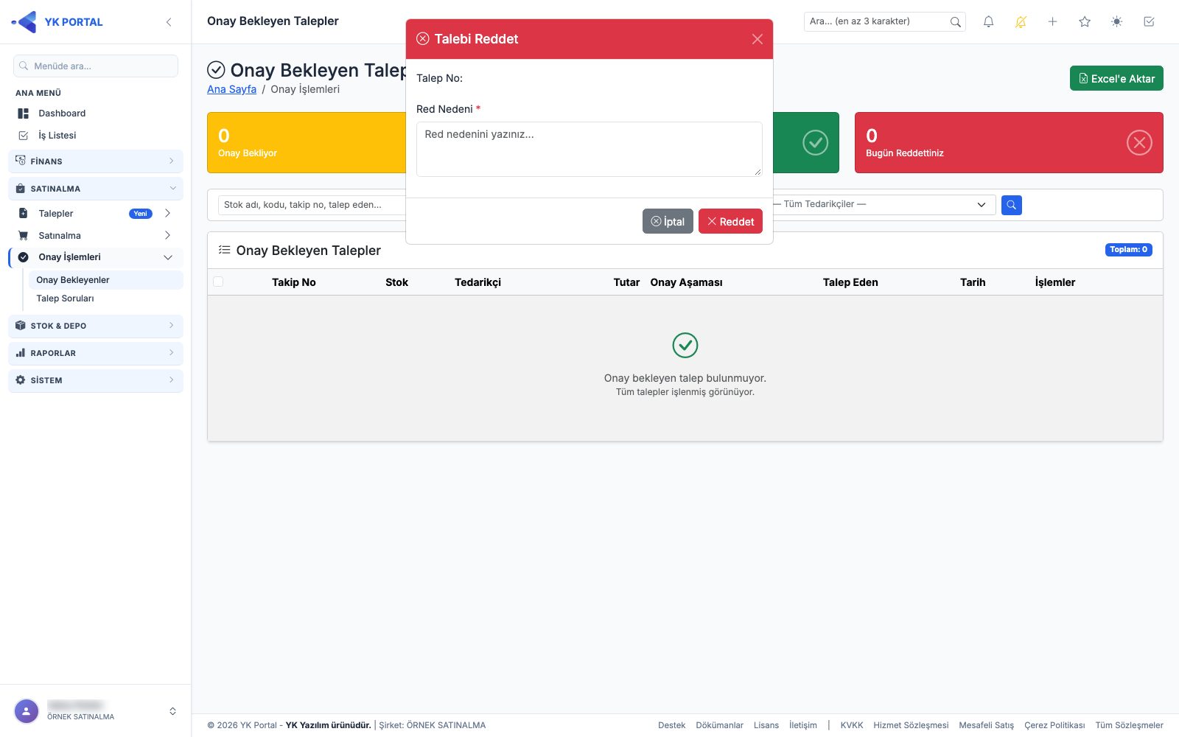Click the Toplam: 0 badge
The height and width of the screenshot is (737, 1179).
pos(1129,250)
